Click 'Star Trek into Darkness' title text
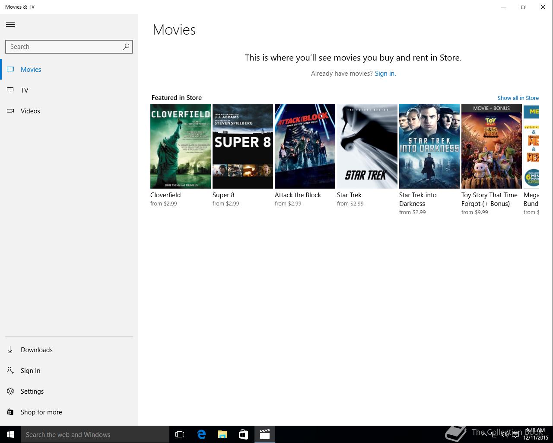Image resolution: width=553 pixels, height=443 pixels. (418, 199)
